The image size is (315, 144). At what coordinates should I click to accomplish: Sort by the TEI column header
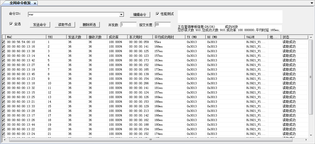[x=56, y=37]
